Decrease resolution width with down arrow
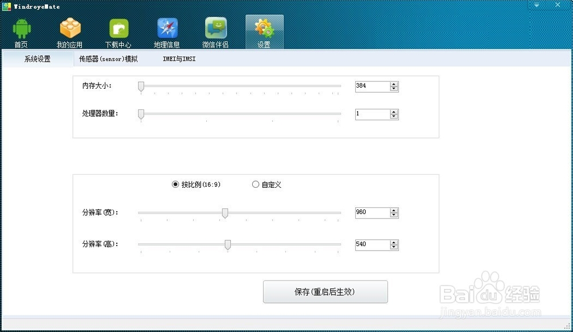The height and width of the screenshot is (332, 573). [x=394, y=215]
